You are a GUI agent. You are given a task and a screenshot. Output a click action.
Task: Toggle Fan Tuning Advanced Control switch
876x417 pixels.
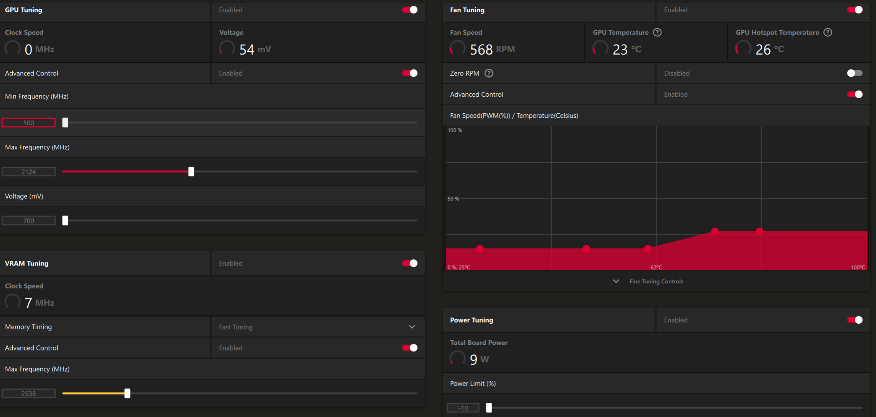tap(855, 94)
